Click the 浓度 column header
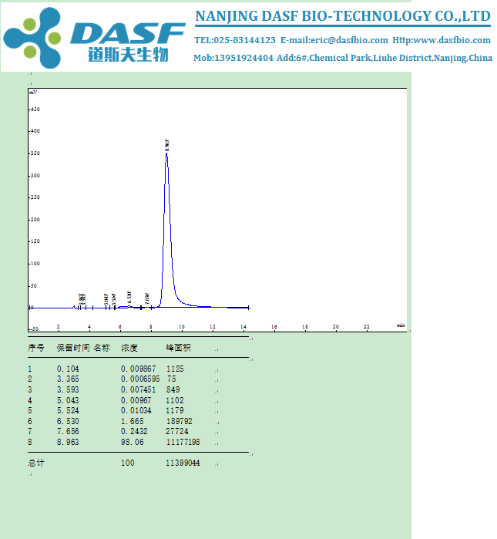The width and height of the screenshot is (497, 539). 129,348
